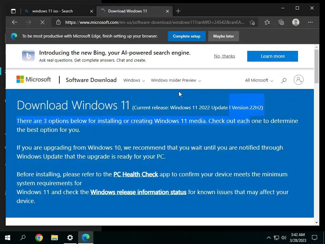Open a new browser tab
This screenshot has height=244, width=325.
tap(178, 11)
